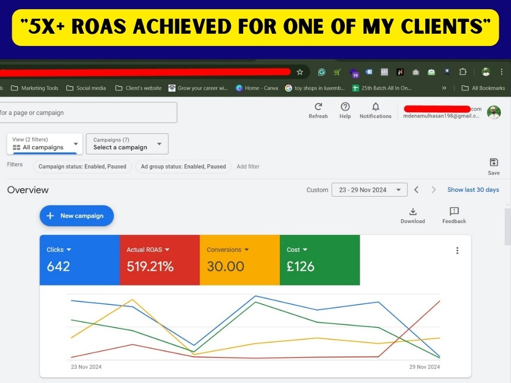Open the Grammarly extension icon
Image resolution: width=511 pixels, height=383 pixels.
[x=321, y=72]
